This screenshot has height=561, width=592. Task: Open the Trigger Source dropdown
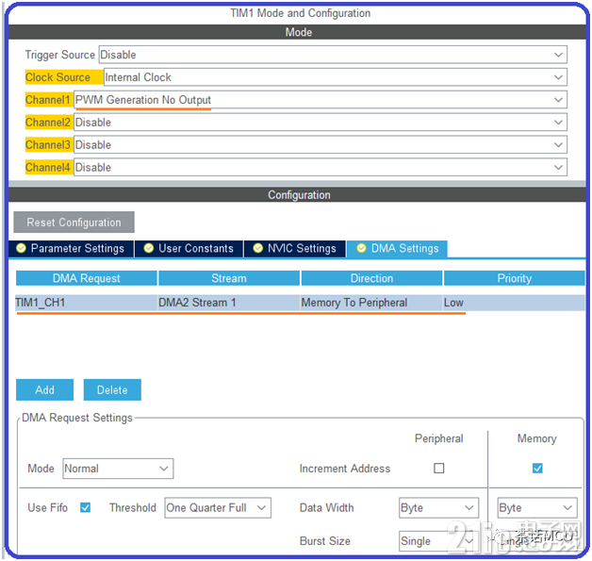click(333, 55)
